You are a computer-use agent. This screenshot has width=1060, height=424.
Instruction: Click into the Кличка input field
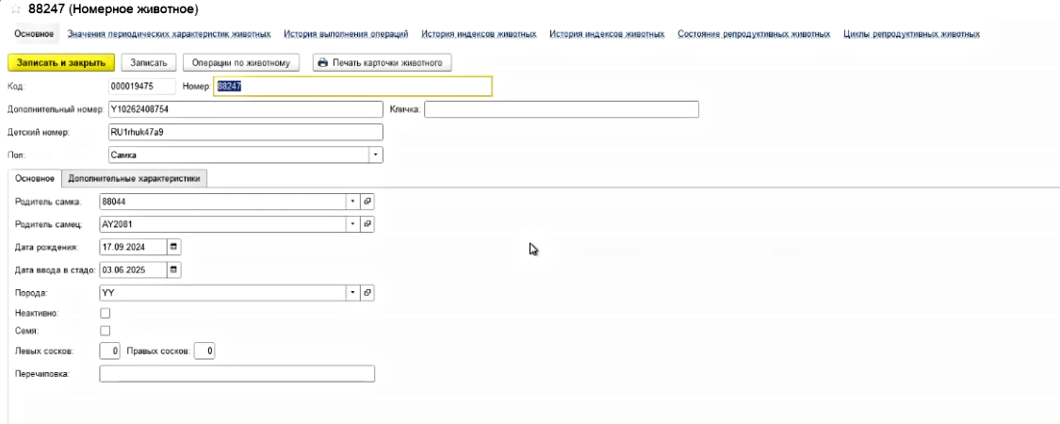[x=561, y=109]
